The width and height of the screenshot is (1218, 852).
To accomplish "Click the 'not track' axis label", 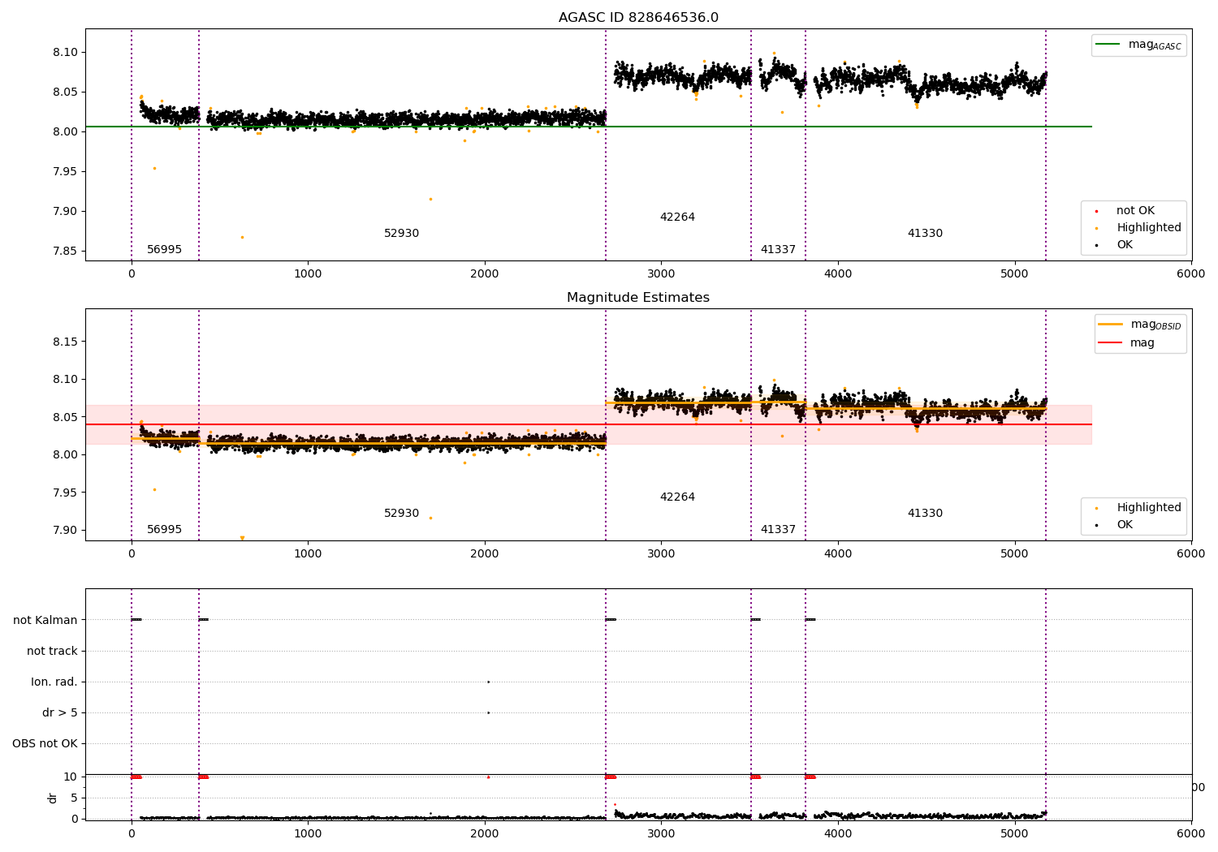I will coord(52,652).
